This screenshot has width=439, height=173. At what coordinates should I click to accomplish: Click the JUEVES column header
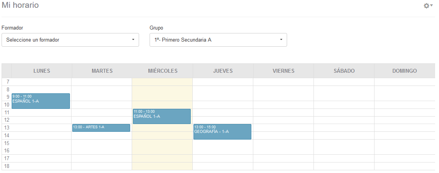tap(223, 71)
